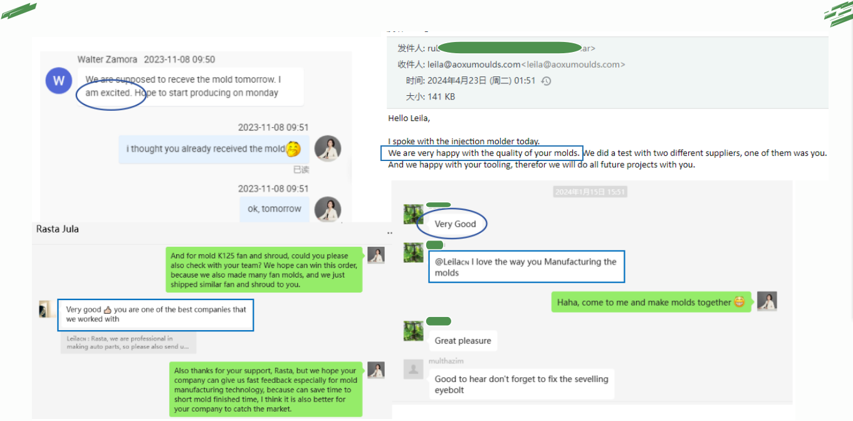Screen dimensions: 853x421
Task: Click the green striped logo at top right
Action: [x=838, y=14]
